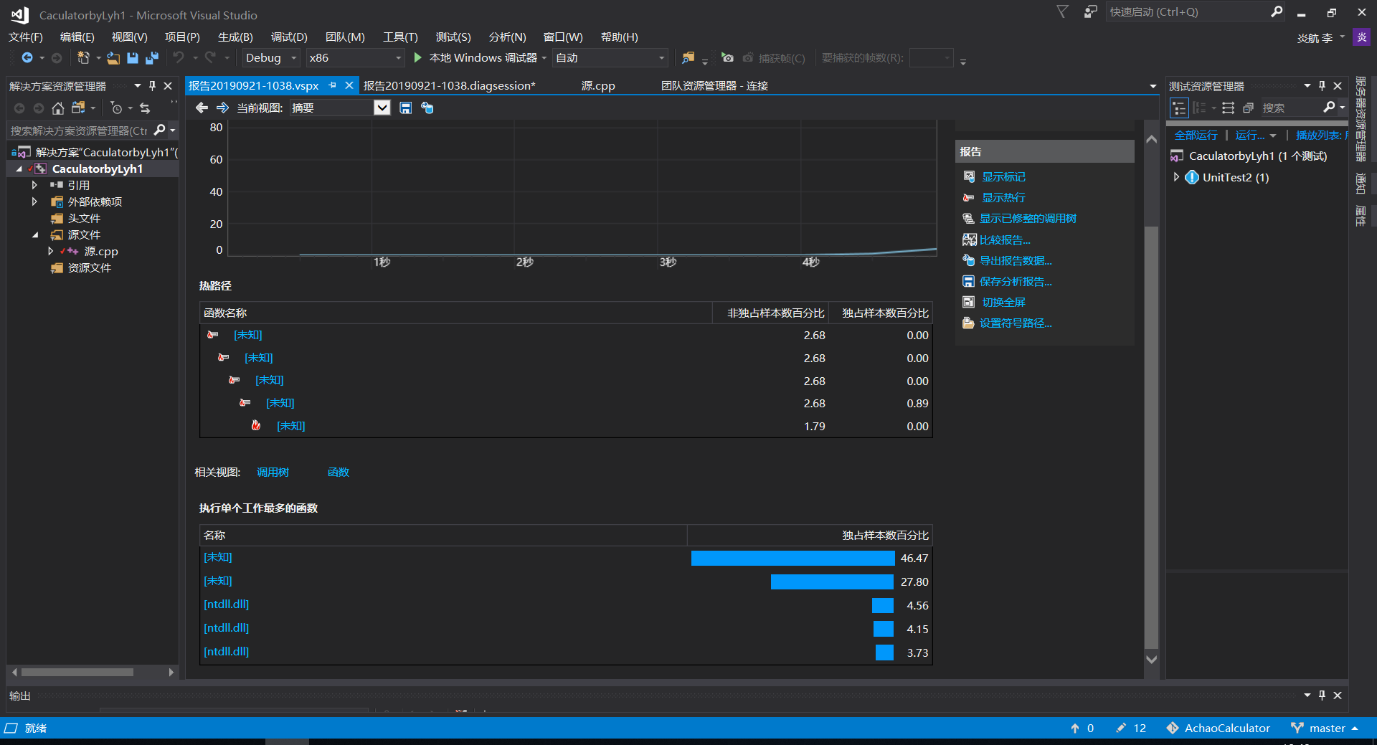Switch to the 团队资源管理器 - 连接 tab

pos(714,85)
